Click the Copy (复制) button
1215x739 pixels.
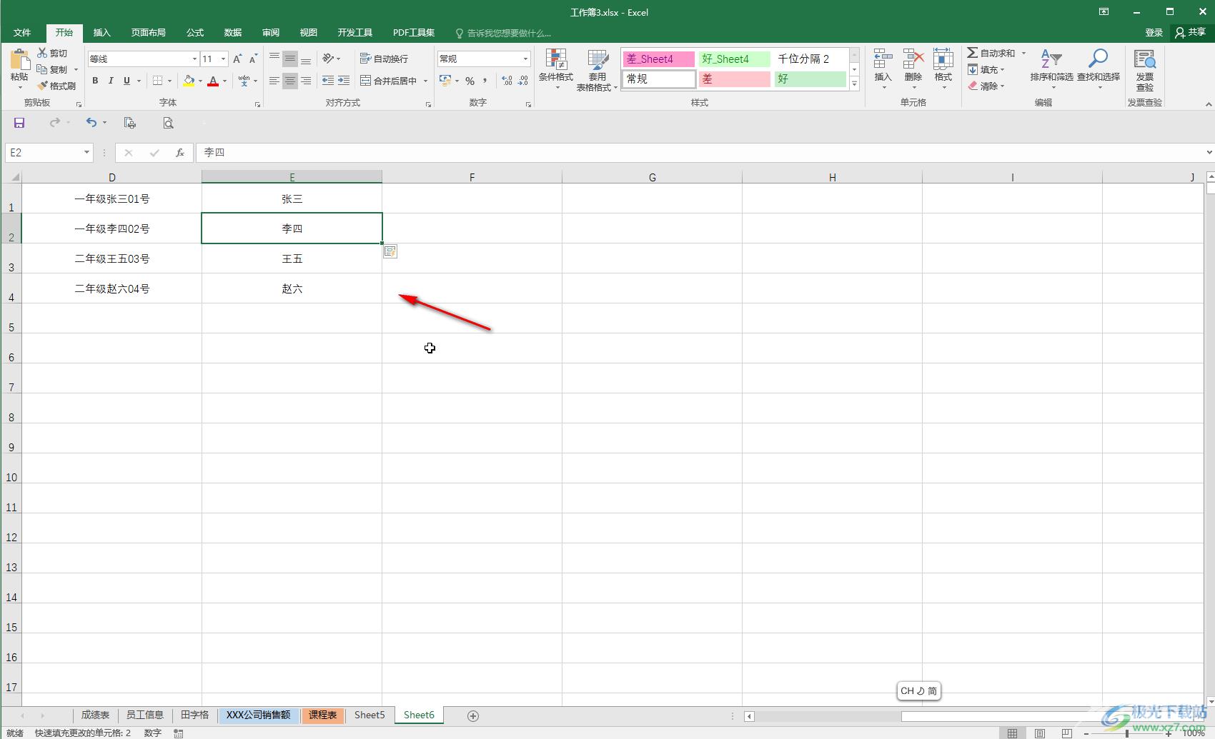click(x=52, y=69)
